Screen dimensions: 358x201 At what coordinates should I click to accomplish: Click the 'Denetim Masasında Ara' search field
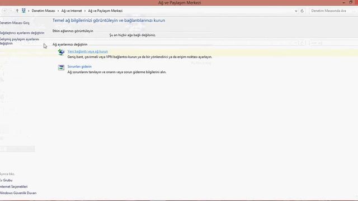click(x=333, y=11)
